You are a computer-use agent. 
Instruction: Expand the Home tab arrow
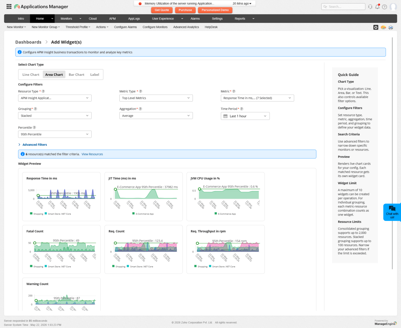tap(52, 19)
